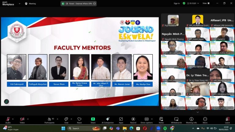Show hidden system tray icons
The image size is (235, 132).
click(x=193, y=128)
